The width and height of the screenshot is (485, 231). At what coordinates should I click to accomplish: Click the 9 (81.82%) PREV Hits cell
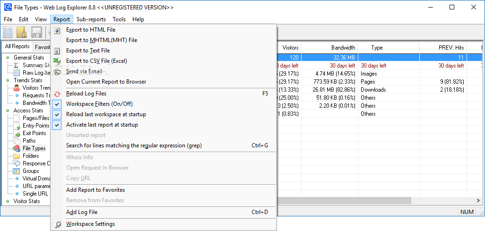click(x=442, y=82)
